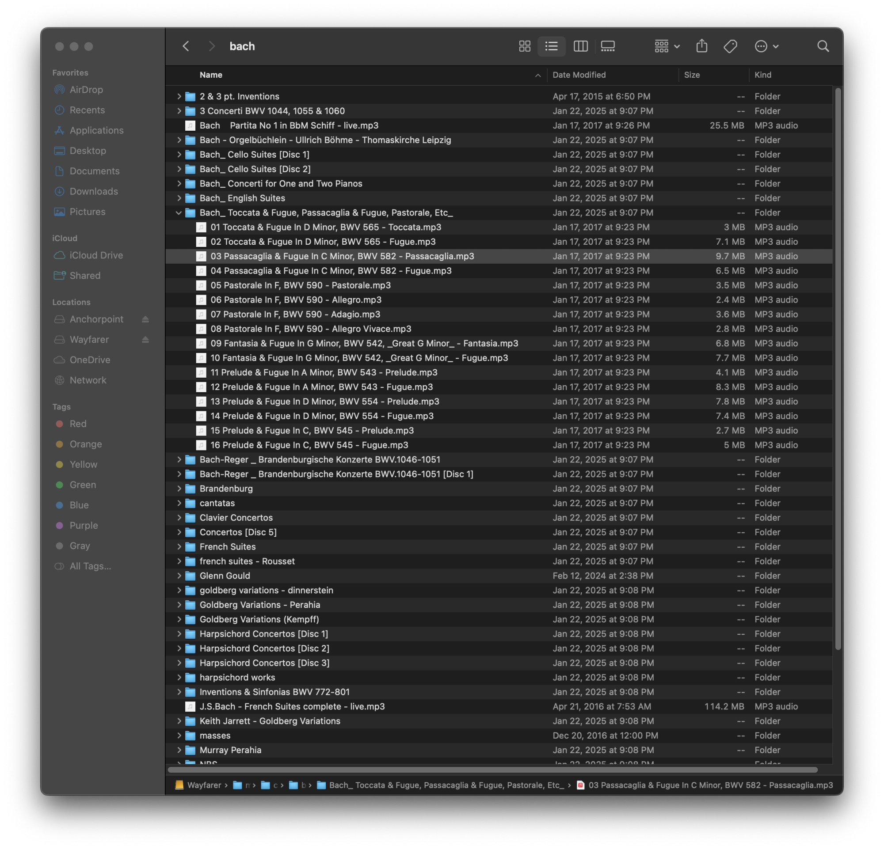Switch to icon grid view

[525, 46]
